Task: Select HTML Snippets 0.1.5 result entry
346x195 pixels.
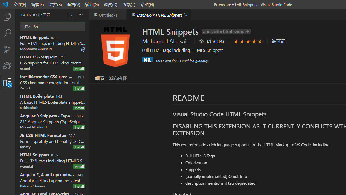Action: pos(52,161)
